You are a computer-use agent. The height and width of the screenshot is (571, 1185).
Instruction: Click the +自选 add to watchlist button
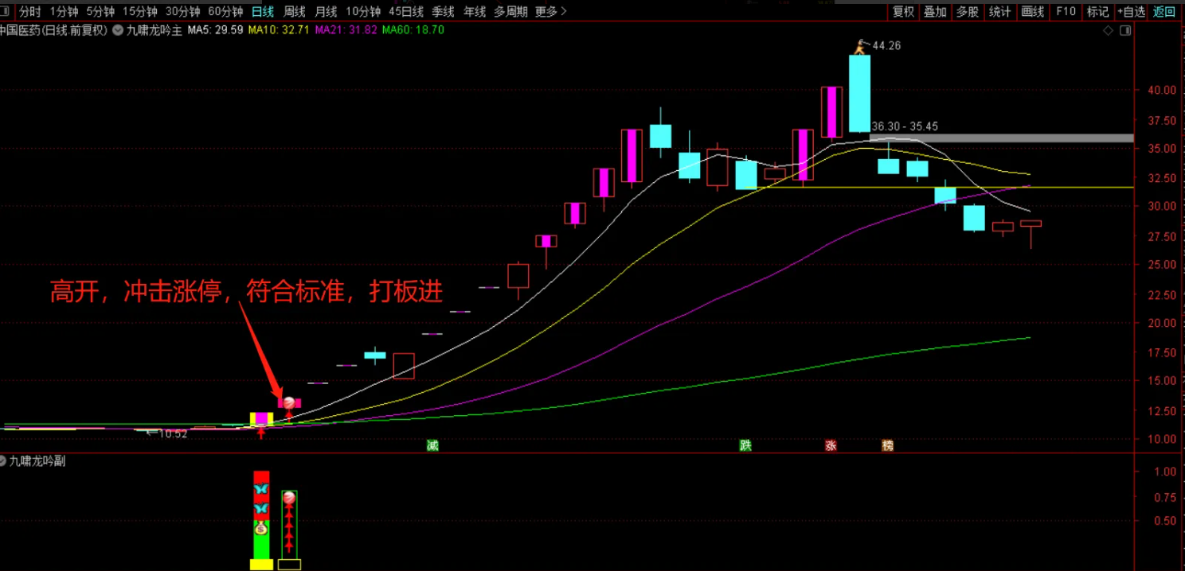[1131, 11]
